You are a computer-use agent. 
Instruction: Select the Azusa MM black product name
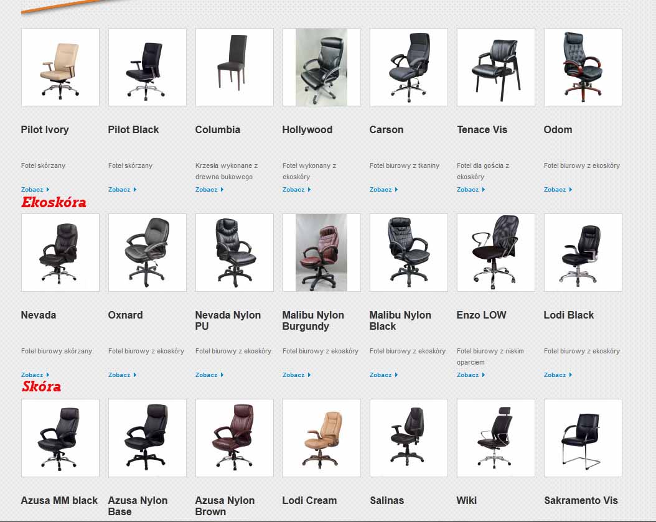point(59,500)
